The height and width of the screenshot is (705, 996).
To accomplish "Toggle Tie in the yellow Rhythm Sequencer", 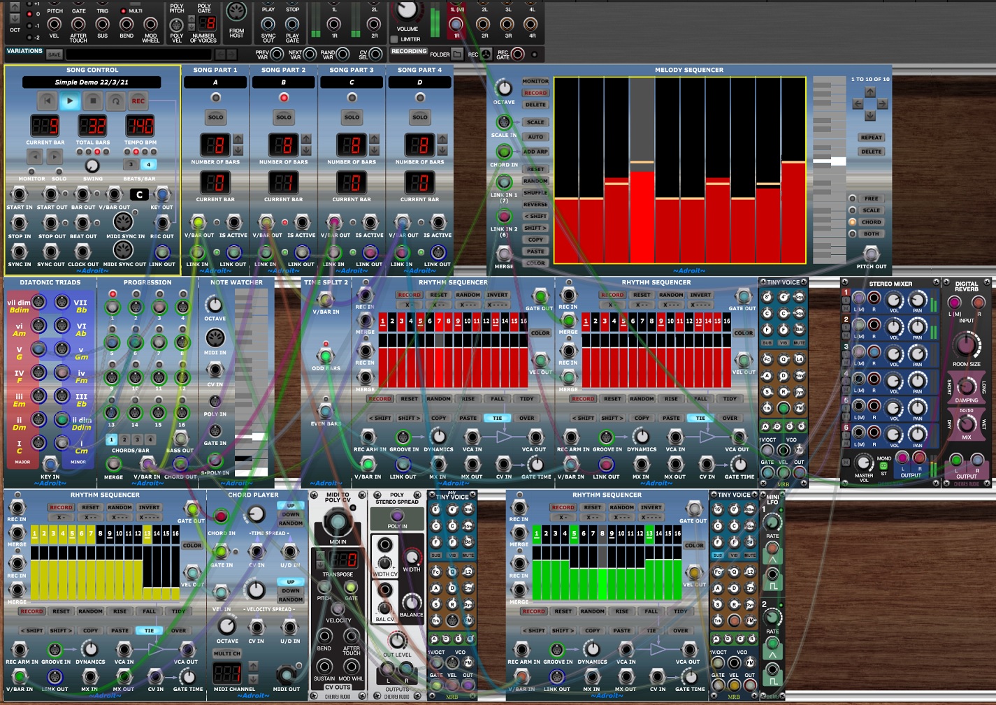I will [x=149, y=630].
